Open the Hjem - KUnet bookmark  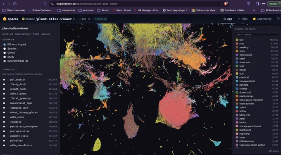click(x=121, y=10)
